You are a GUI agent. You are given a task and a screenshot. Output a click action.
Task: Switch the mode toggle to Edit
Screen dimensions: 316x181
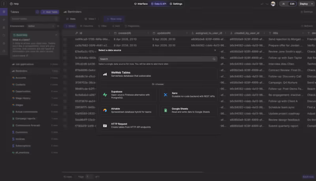[x=292, y=4]
